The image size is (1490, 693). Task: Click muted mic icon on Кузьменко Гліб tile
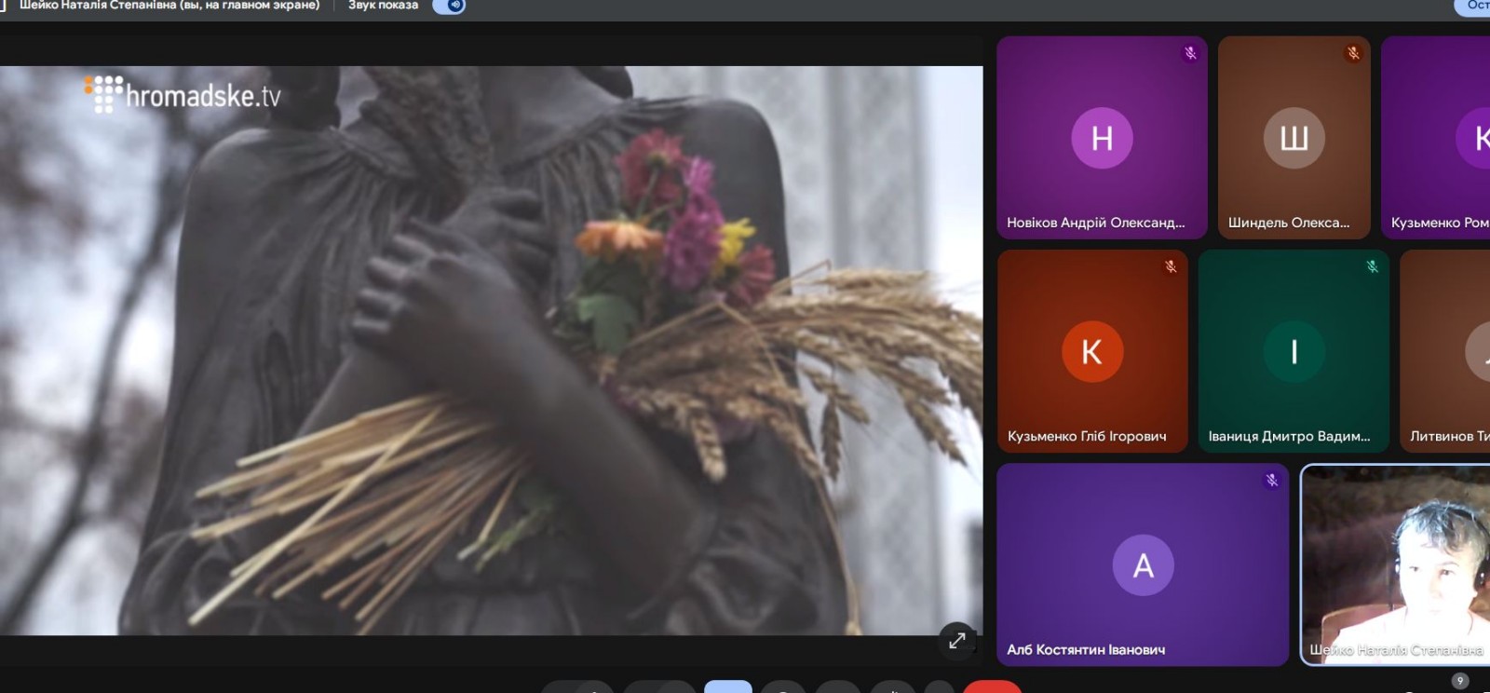point(1171,267)
